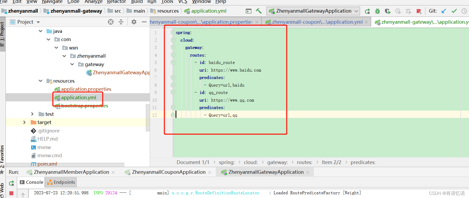Open the Refactor menu
The image size is (469, 198).
(117, 2)
